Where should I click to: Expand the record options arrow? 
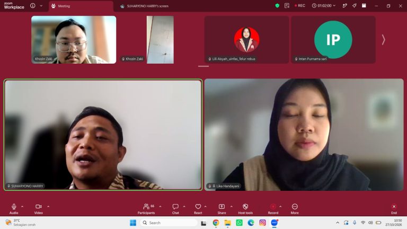[x=280, y=207]
